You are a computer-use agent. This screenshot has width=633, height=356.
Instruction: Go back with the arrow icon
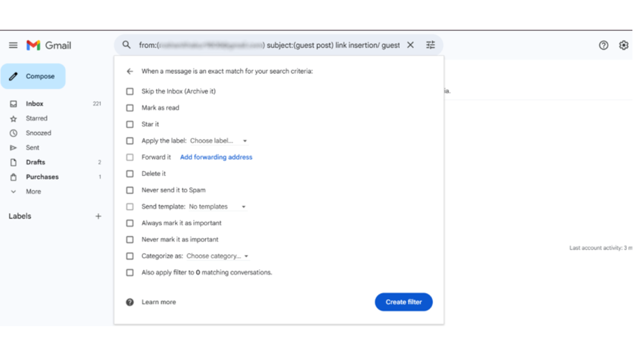point(130,71)
